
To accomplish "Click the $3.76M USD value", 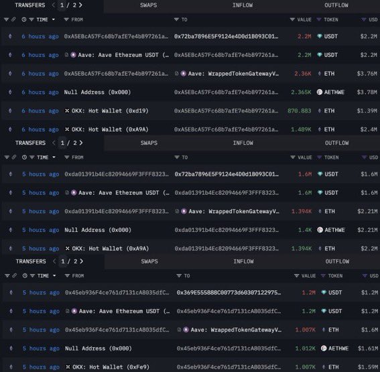I will [x=367, y=74].
